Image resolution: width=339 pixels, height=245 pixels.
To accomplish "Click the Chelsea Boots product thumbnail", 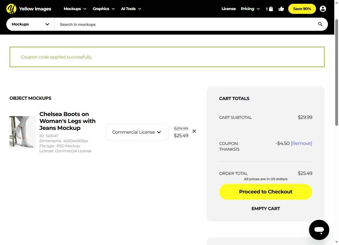I will pyautogui.click(x=22, y=132).
